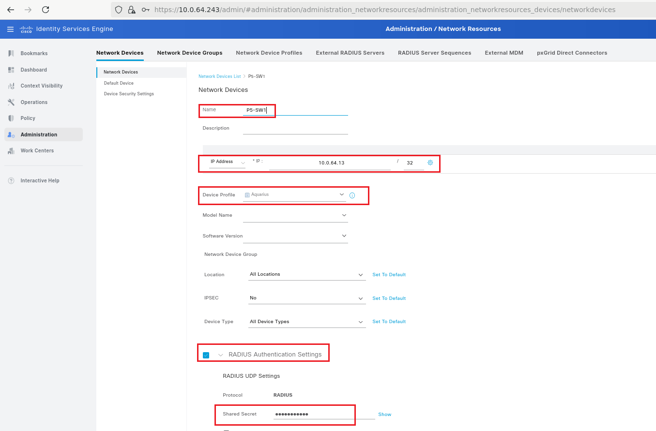656x431 pixels.
Task: Click the P5-SW1 breadcrumb text
Action: coord(257,76)
